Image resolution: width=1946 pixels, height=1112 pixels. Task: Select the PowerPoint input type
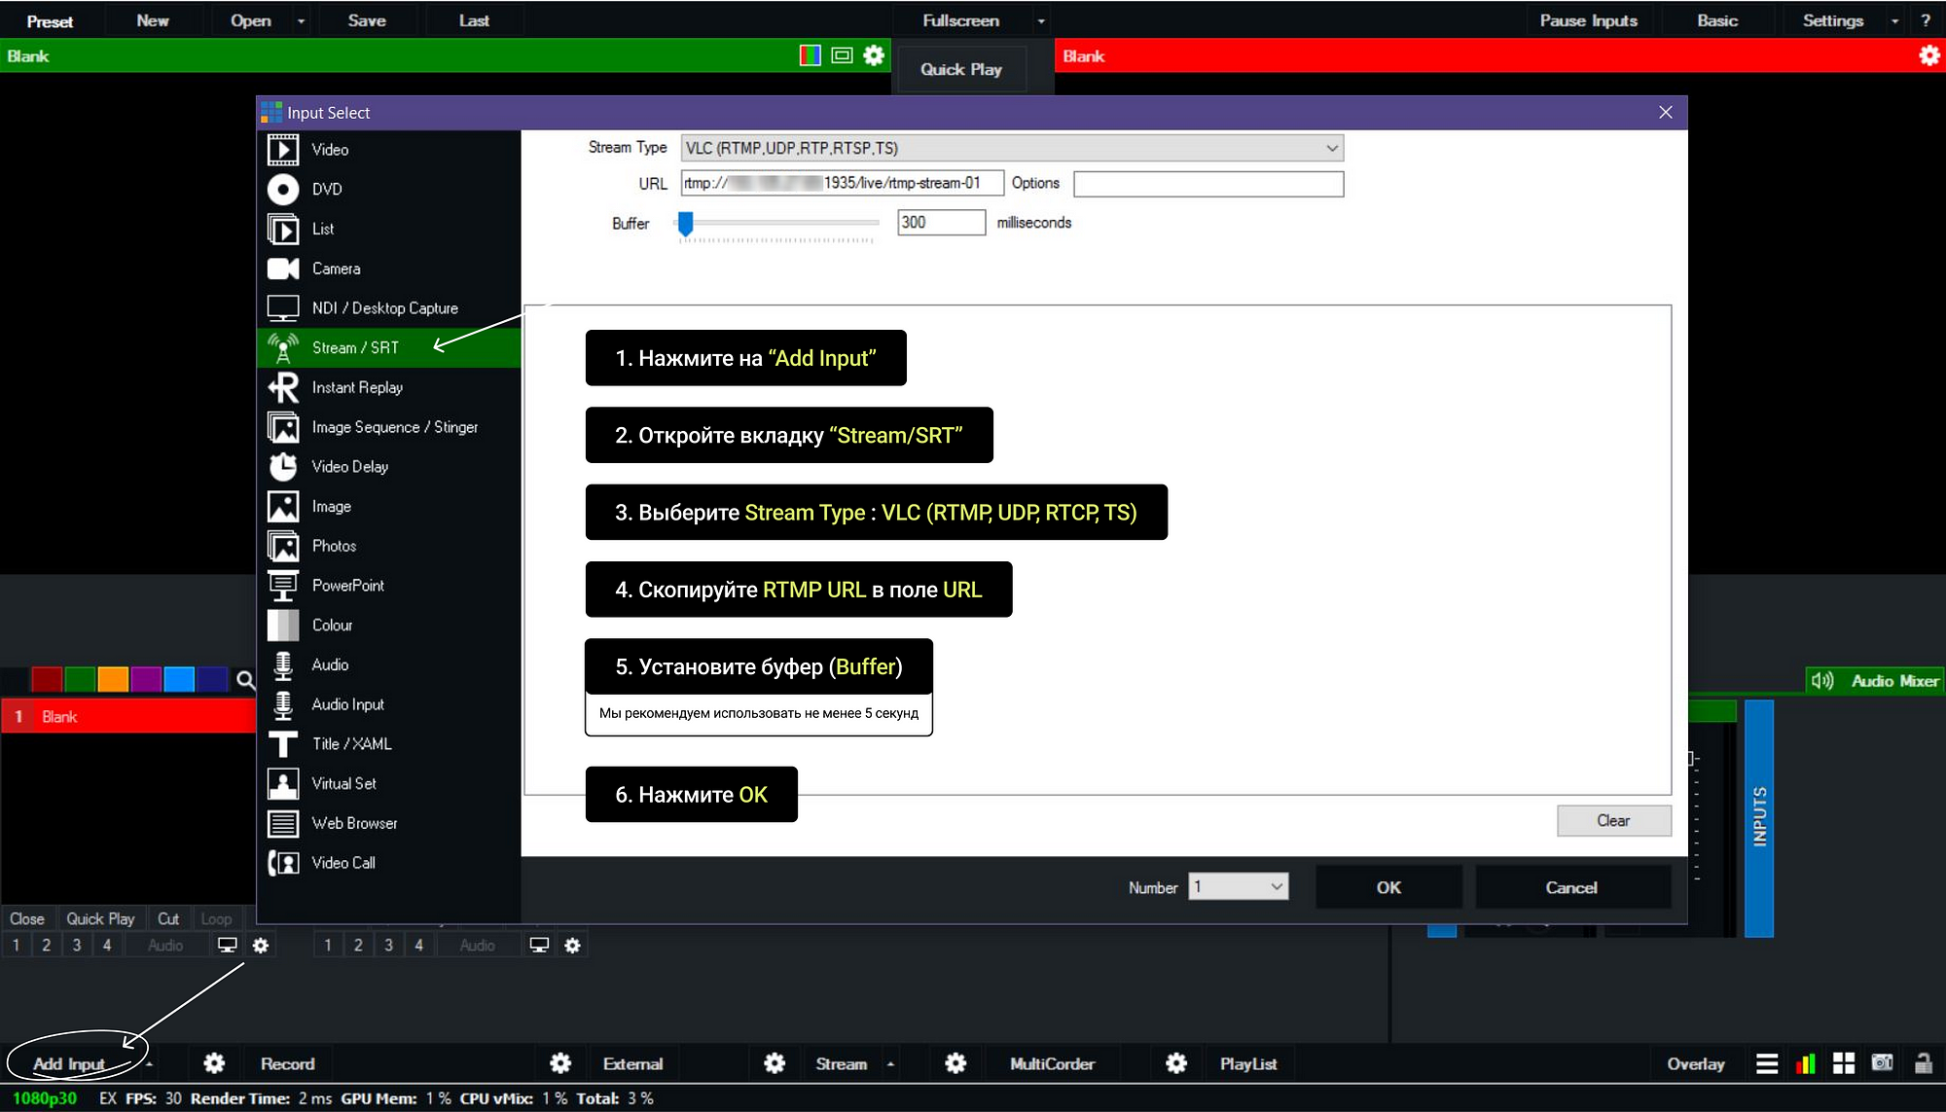388,586
